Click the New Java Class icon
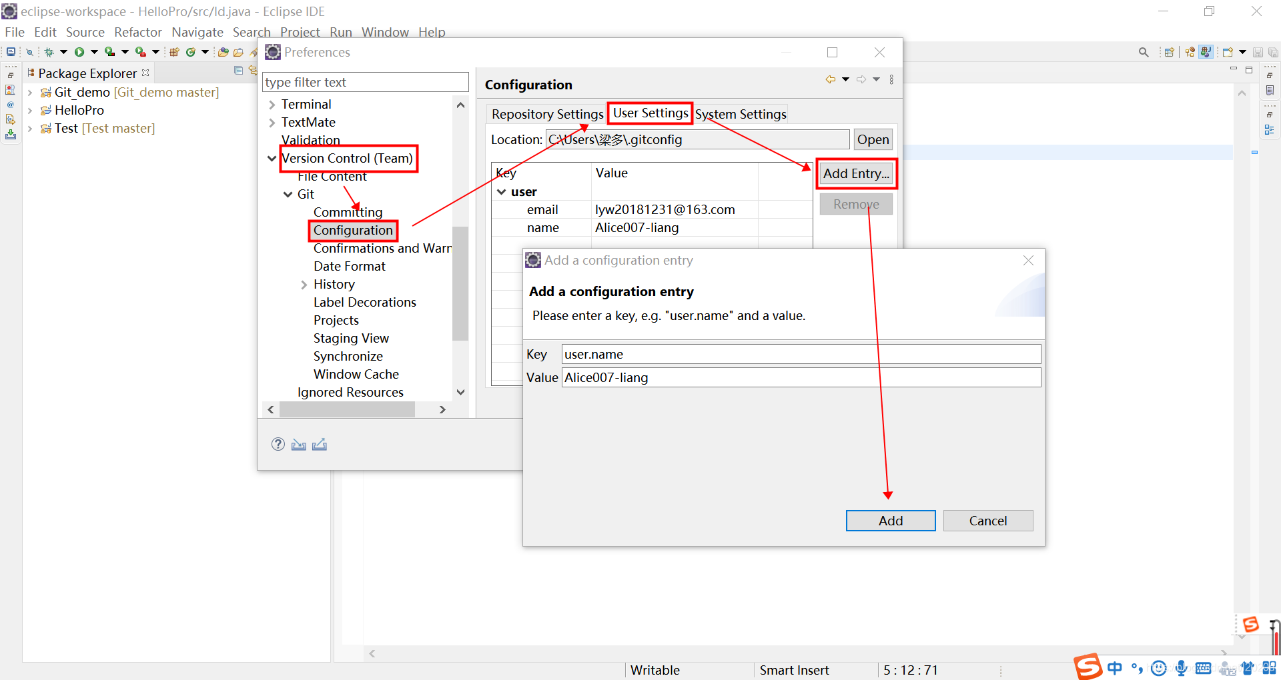Viewport: 1281px width, 680px height. (x=191, y=52)
